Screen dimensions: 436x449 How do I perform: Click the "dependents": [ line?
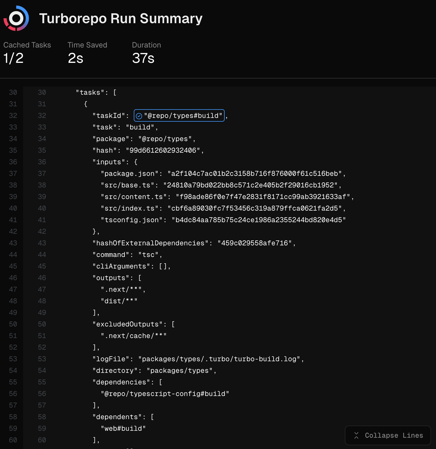tap(123, 417)
